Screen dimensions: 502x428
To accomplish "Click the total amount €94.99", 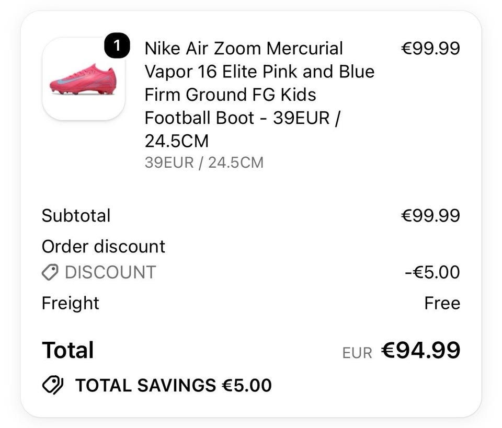I will (420, 350).
